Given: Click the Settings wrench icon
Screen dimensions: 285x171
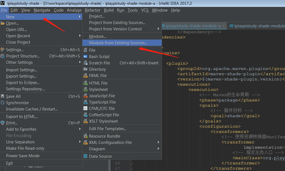Looking at the screenshot, I should (x=2, y=49).
